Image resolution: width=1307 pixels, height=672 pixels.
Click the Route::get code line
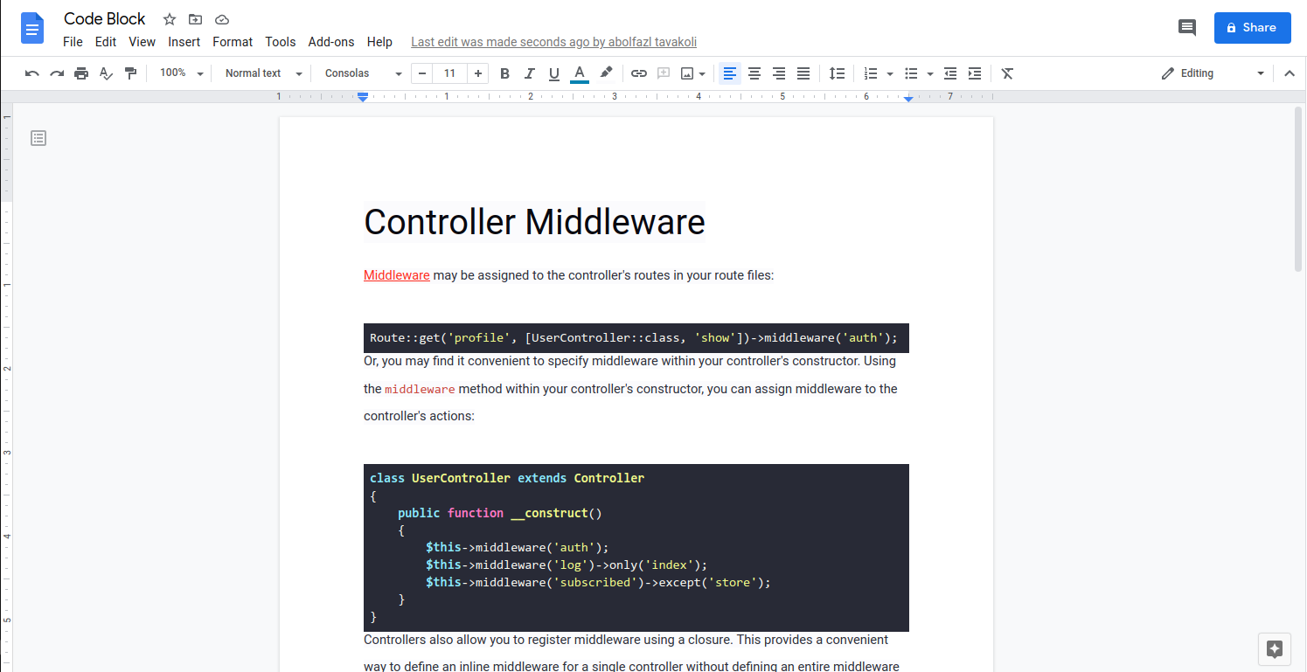pos(634,338)
